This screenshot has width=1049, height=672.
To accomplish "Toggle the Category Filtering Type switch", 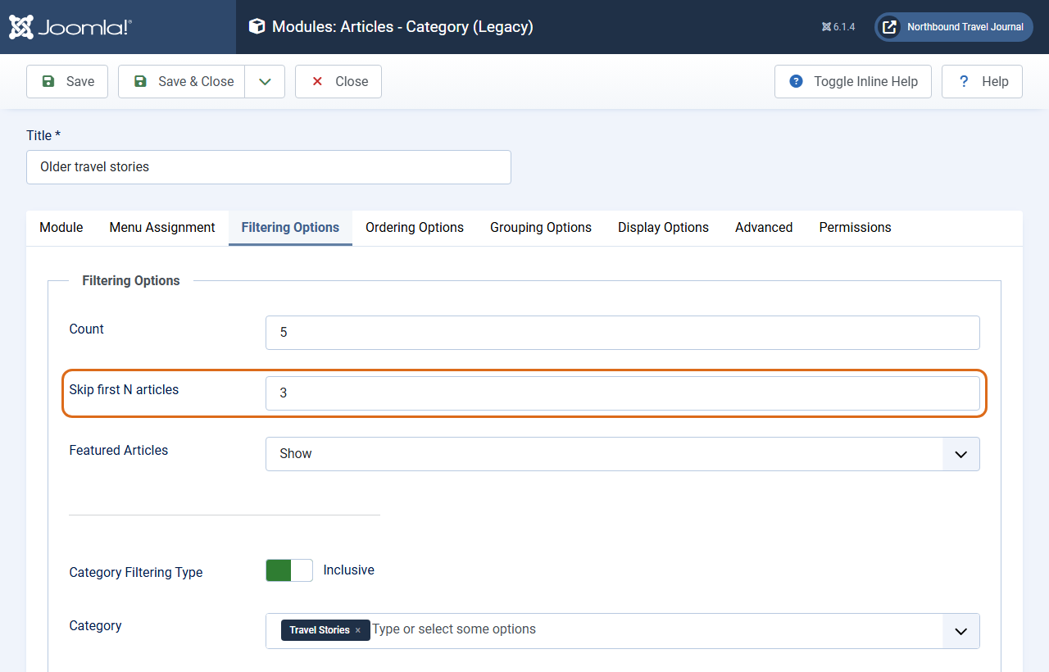I will pos(289,570).
